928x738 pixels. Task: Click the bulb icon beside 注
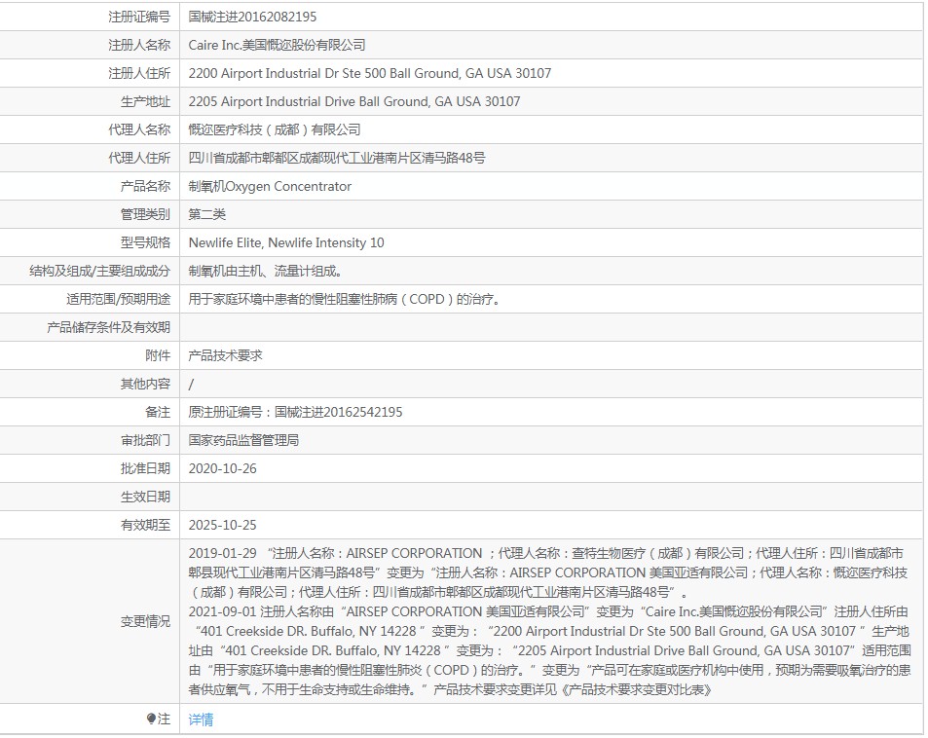pyautogui.click(x=152, y=719)
